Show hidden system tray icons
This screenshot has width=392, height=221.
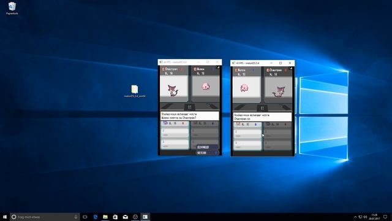(x=355, y=217)
